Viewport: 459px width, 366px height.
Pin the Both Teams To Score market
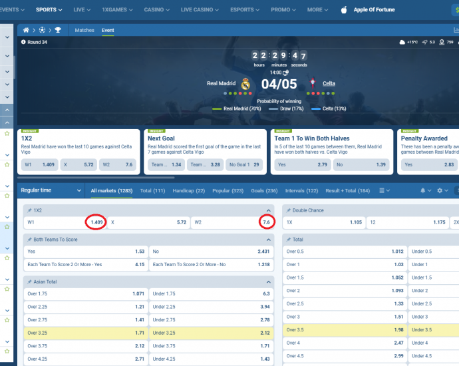(x=29, y=240)
